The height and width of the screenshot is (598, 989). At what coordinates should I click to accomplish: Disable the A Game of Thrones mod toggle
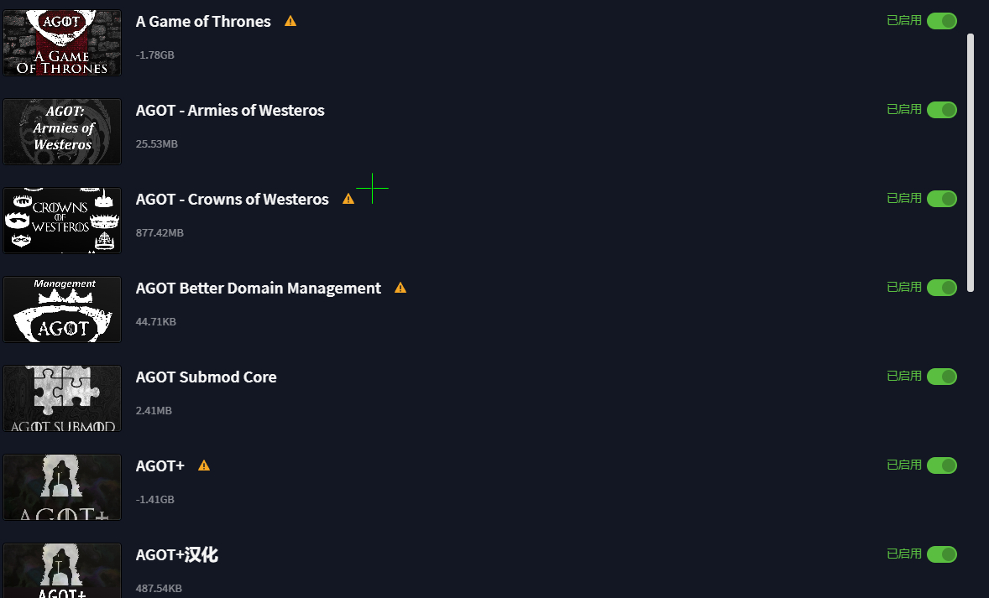(x=942, y=21)
